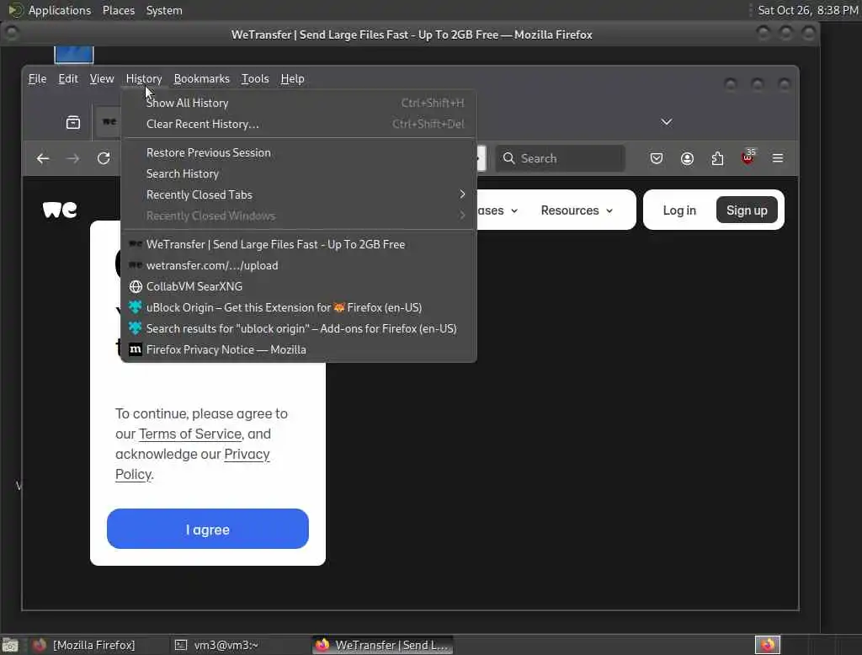Switch to WeTransfer taskbar window
The width and height of the screenshot is (862, 655).
point(383,645)
